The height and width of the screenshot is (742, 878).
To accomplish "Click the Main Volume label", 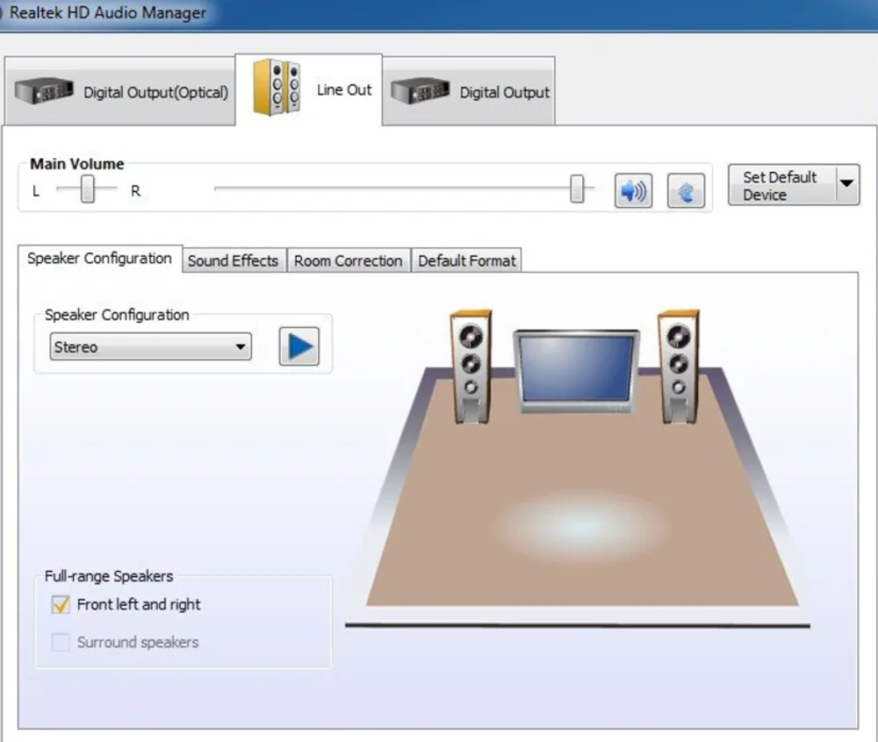I will click(76, 164).
